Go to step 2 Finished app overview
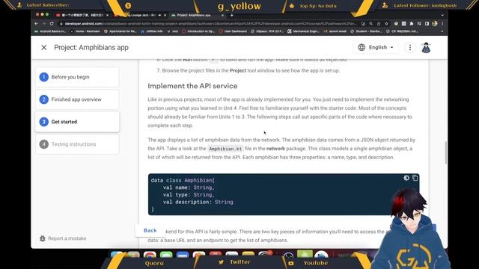This screenshot has width=479, height=269. [77, 99]
